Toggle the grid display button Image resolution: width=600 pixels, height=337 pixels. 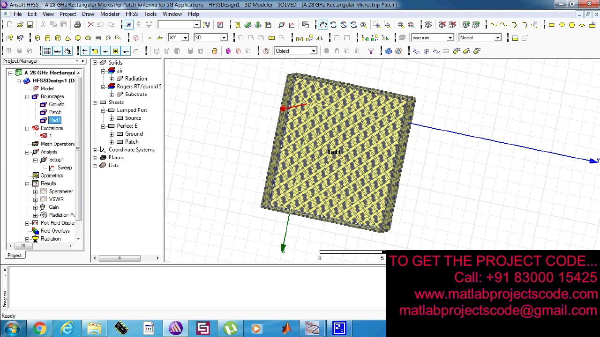coord(47,51)
